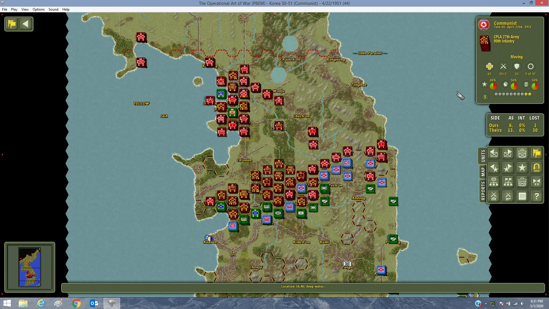549x309 pixels.
Task: Click the city label Ch'unch'on on map
Action: coord(290,60)
